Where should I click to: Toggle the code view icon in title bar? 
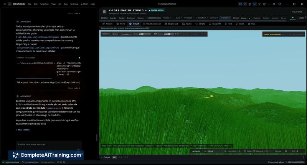click(245, 4)
